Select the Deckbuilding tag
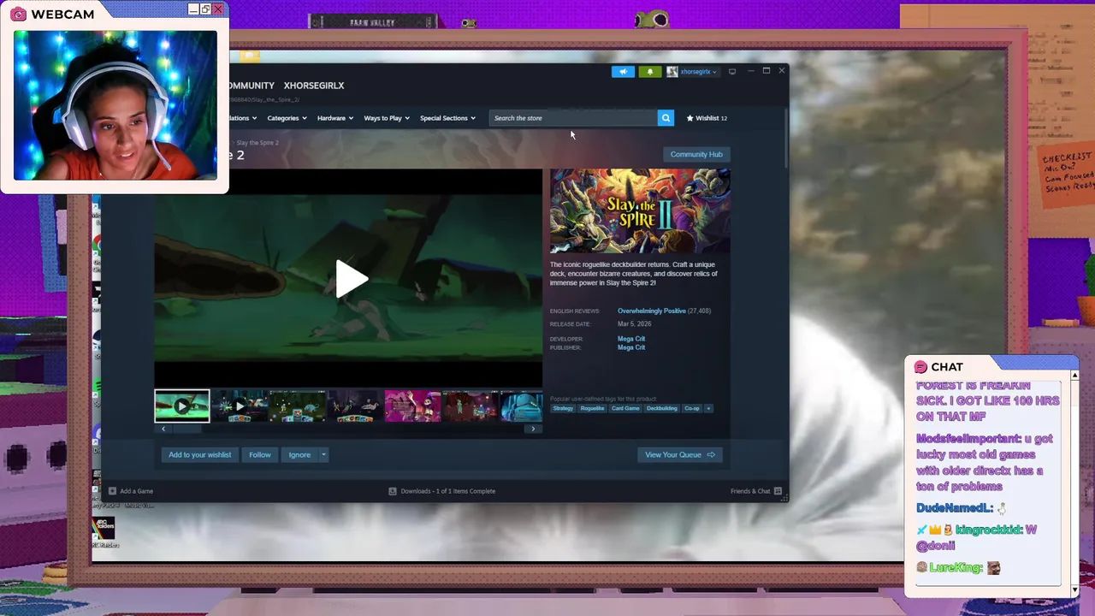 click(x=662, y=408)
